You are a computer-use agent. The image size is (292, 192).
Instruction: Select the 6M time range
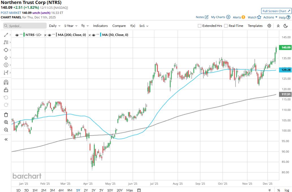[61, 190]
